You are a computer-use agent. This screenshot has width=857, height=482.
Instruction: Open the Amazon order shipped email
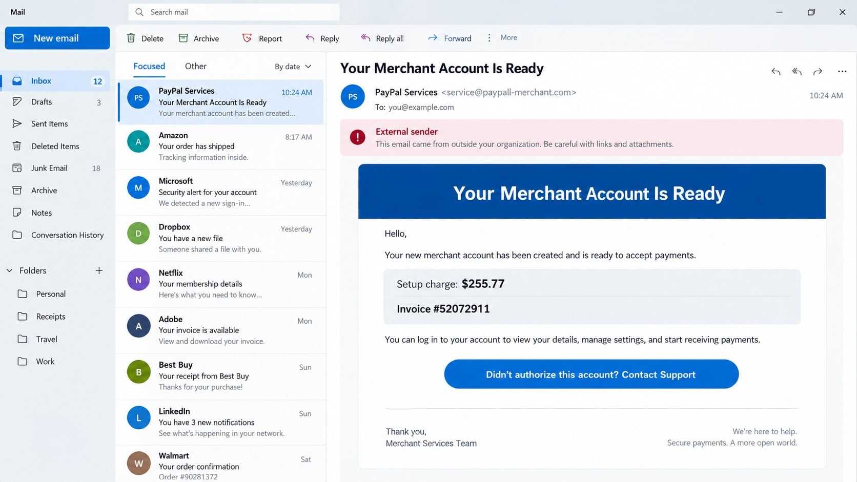(x=221, y=146)
